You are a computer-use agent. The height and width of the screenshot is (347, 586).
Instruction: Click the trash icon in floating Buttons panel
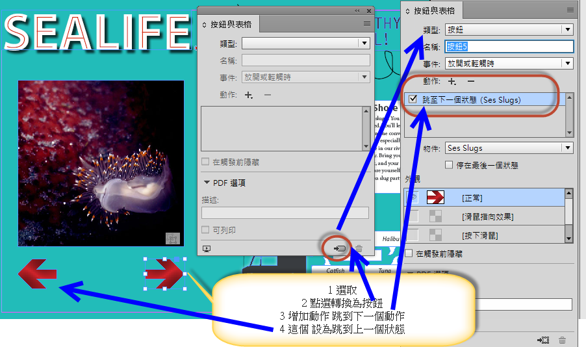[359, 249]
